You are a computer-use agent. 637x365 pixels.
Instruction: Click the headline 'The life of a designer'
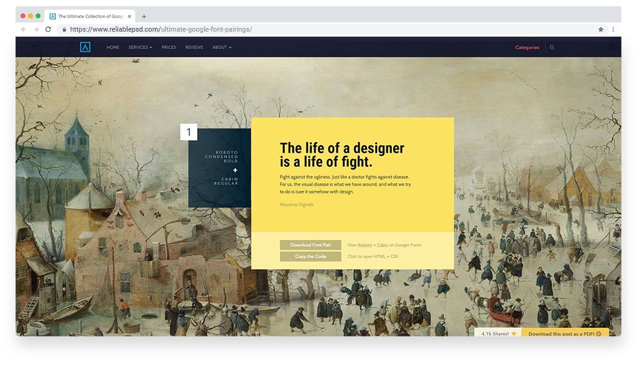[x=342, y=148]
